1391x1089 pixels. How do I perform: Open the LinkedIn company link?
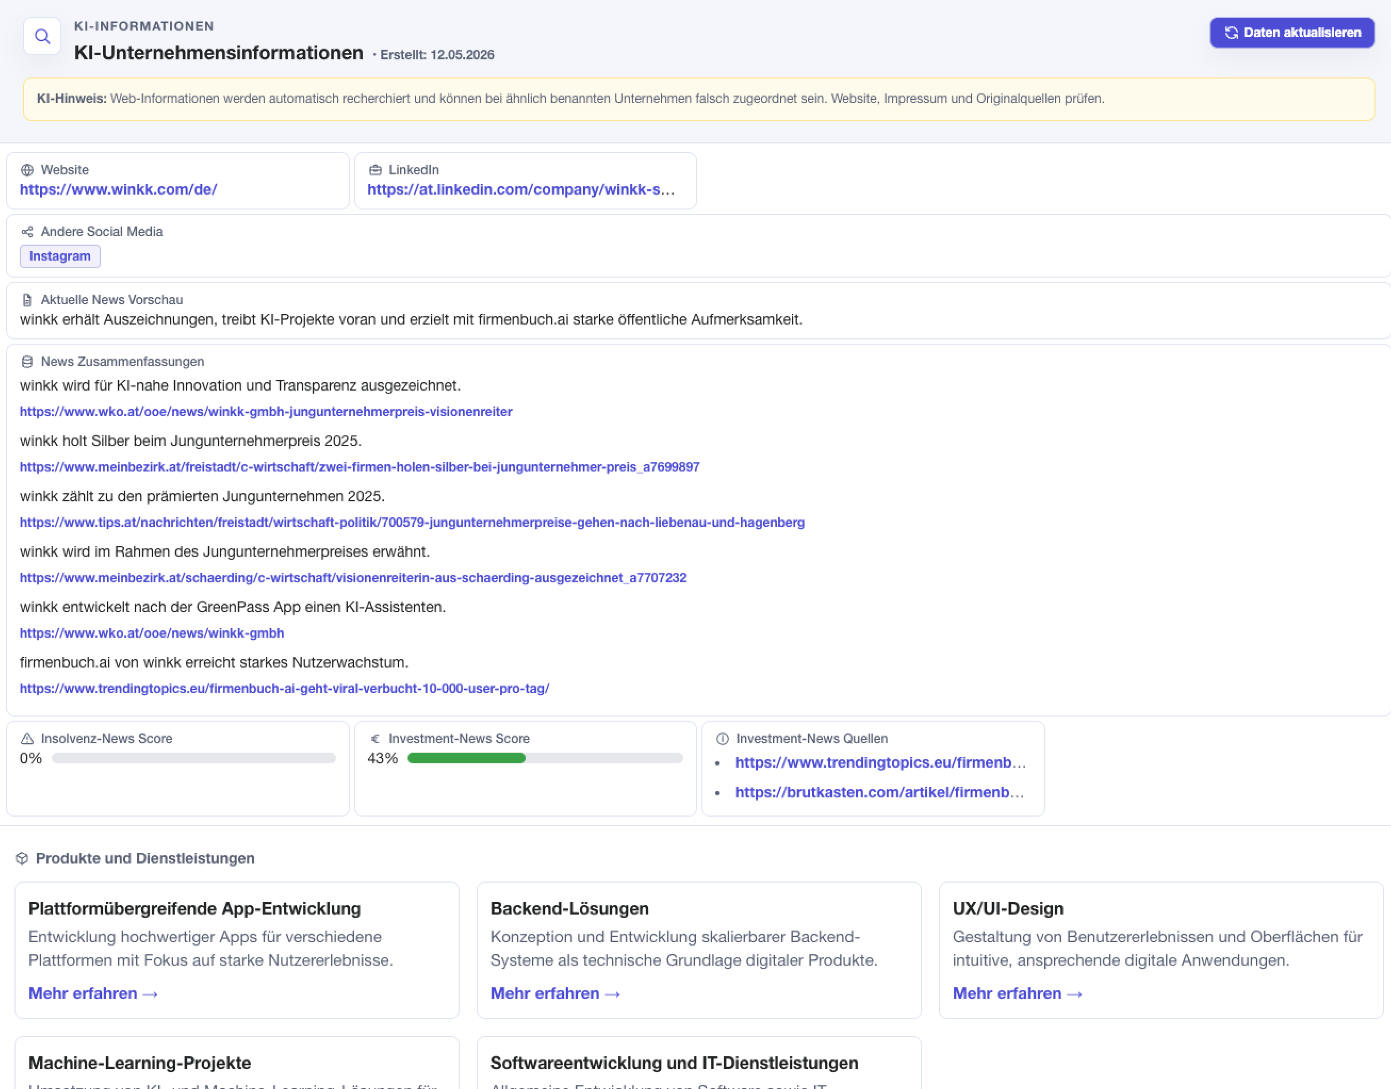pyautogui.click(x=521, y=190)
